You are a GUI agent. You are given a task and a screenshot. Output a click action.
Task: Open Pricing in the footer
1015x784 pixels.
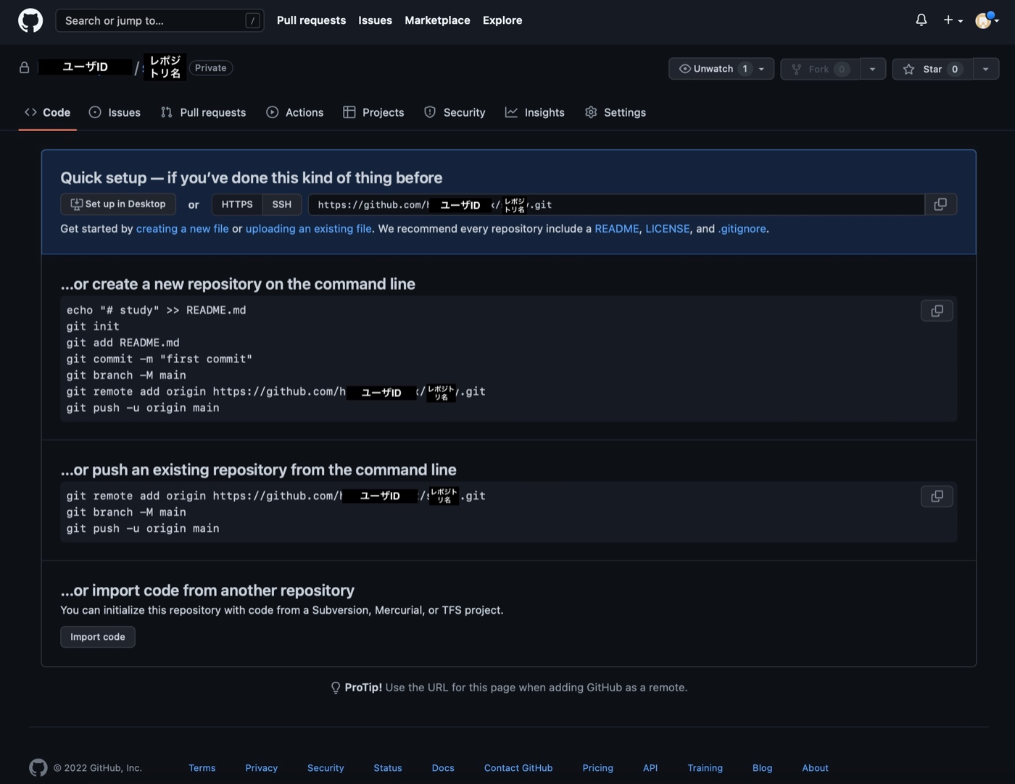tap(598, 768)
